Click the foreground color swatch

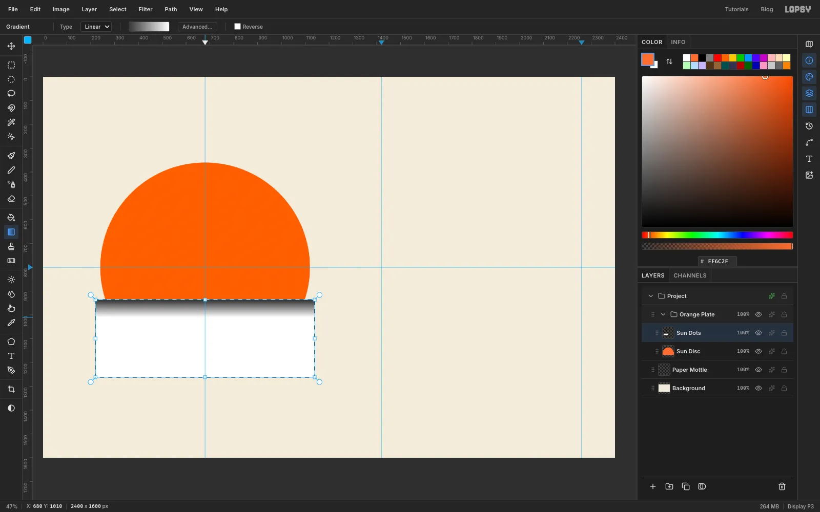click(648, 59)
